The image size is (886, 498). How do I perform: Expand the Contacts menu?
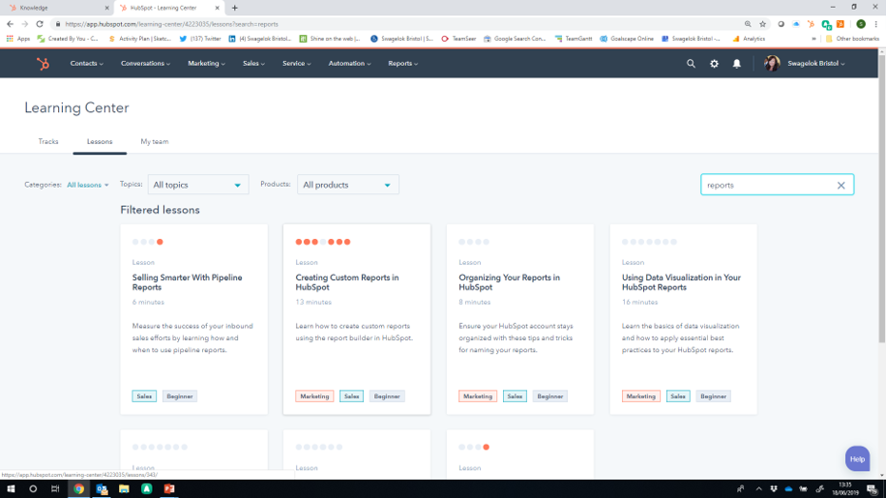[x=86, y=64]
